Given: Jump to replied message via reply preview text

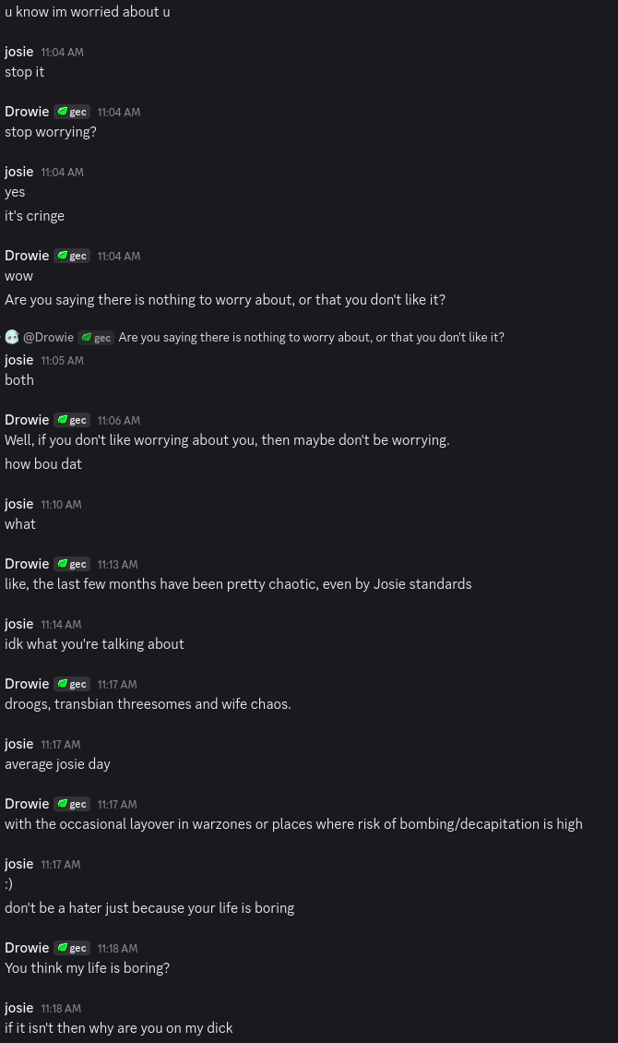Looking at the screenshot, I should [311, 338].
